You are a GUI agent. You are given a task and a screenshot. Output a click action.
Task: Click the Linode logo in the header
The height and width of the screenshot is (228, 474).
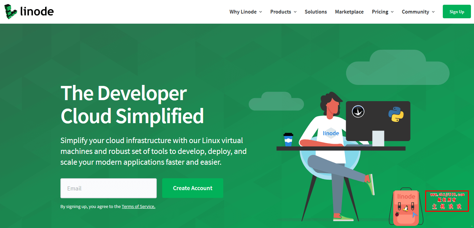[x=29, y=12]
